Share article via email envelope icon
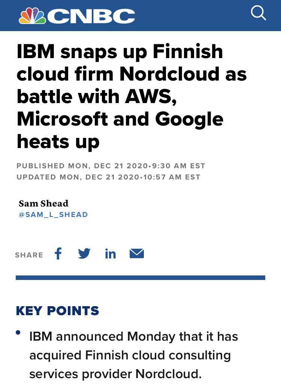The width and height of the screenshot is (281, 389). [137, 254]
